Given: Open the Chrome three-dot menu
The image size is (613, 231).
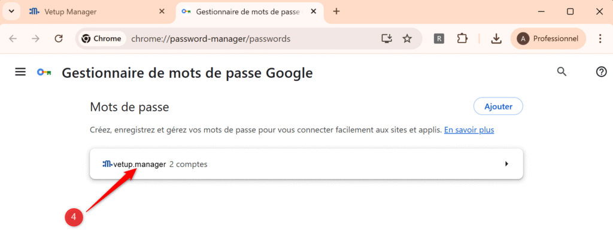Looking at the screenshot, I should (x=600, y=38).
